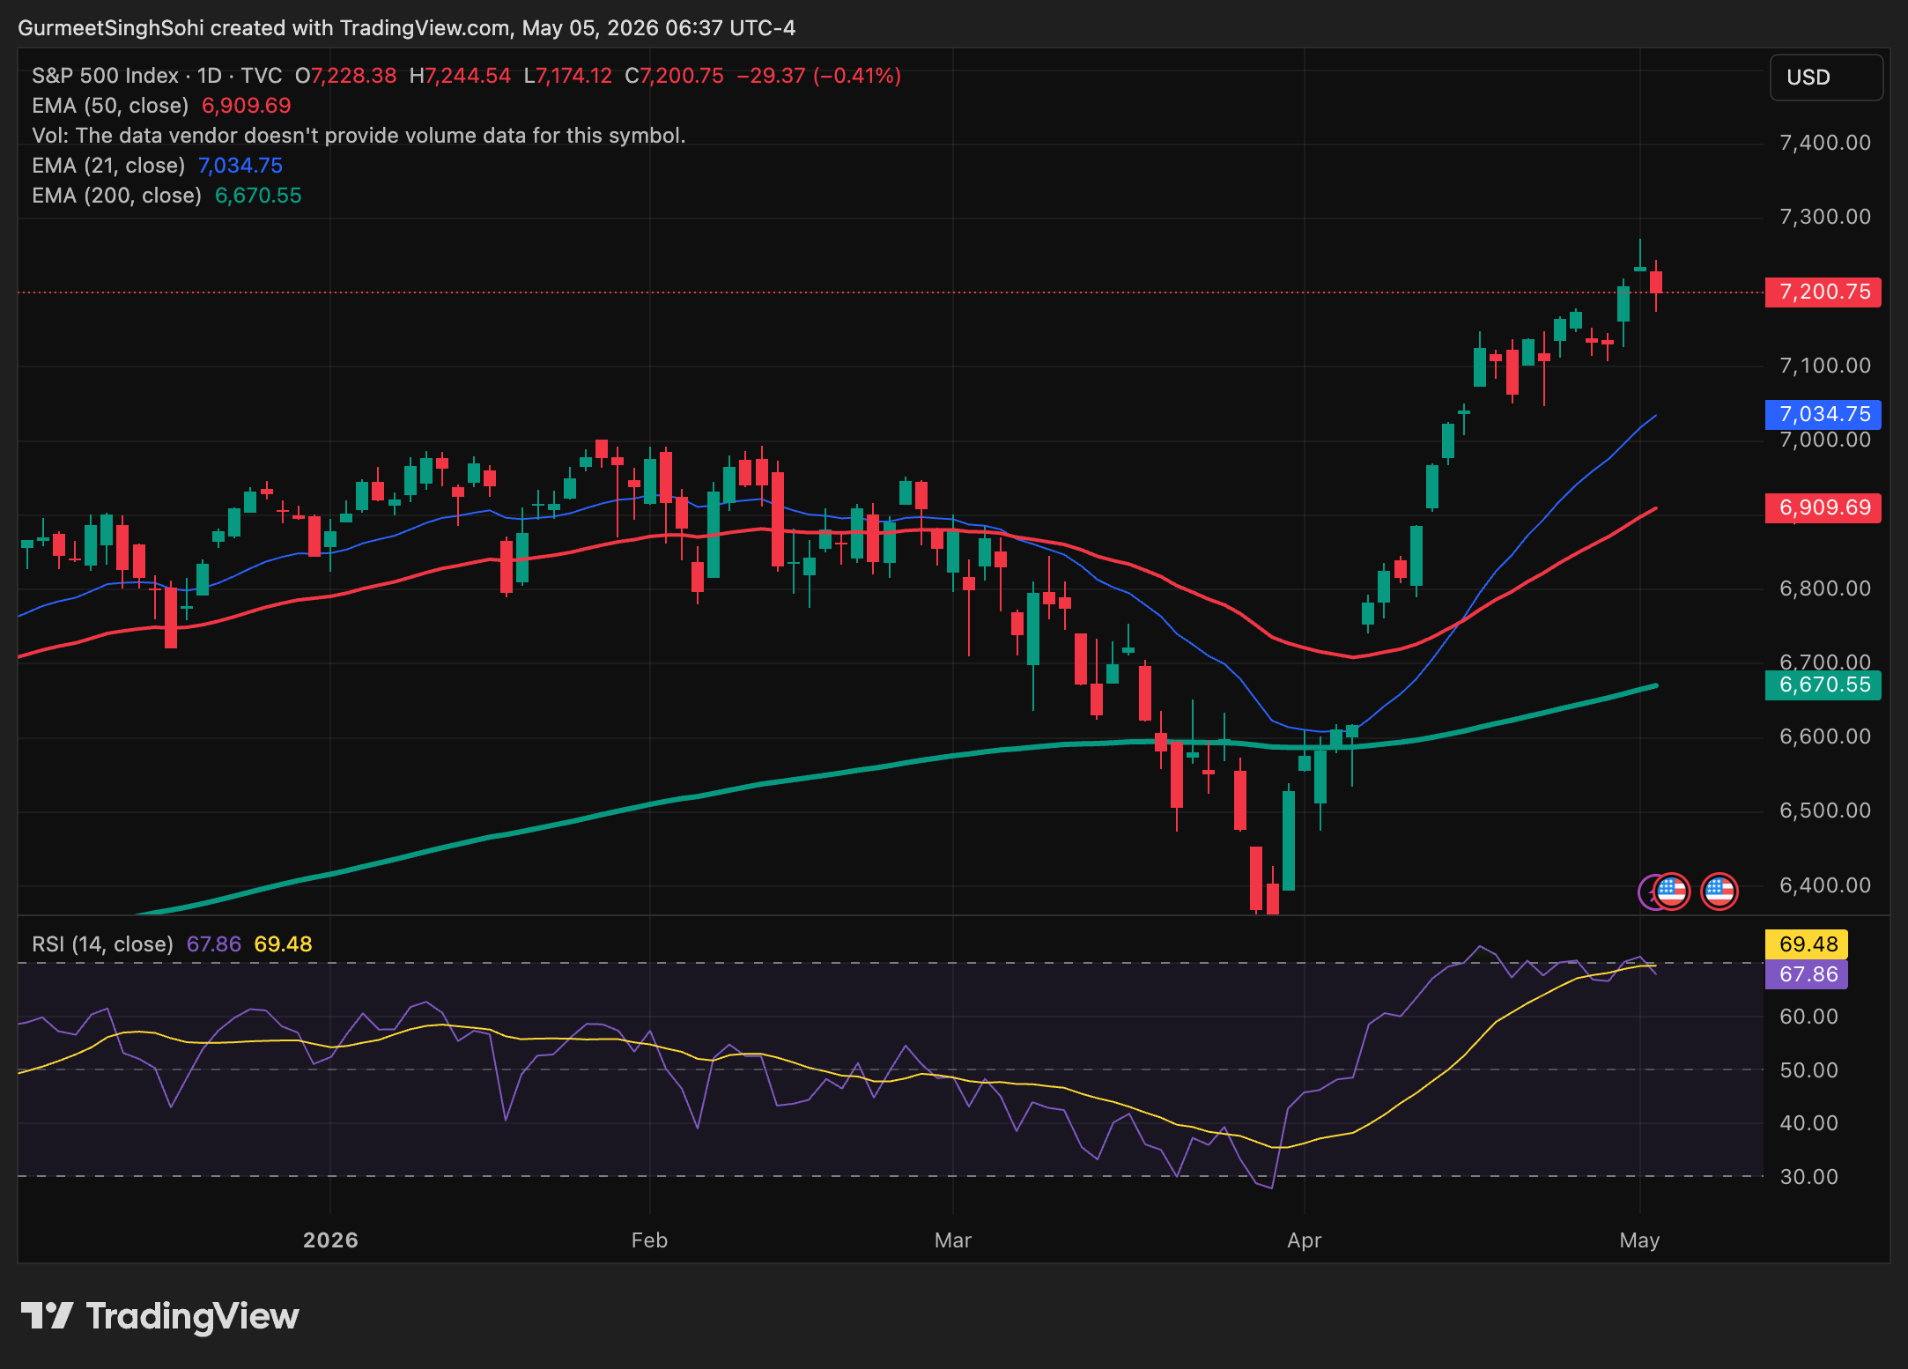The height and width of the screenshot is (1369, 1908).
Task: Select the RSI (14, close) indicator label
Action: coord(102,944)
